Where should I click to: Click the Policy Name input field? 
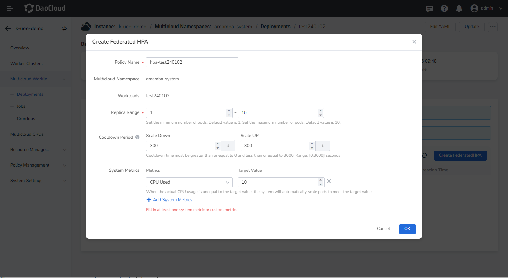coord(192,62)
